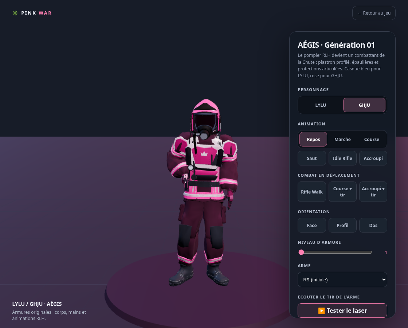Image resolution: width=408 pixels, height=328 pixels.
Task: Play the Saut animation
Action: (x=312, y=158)
